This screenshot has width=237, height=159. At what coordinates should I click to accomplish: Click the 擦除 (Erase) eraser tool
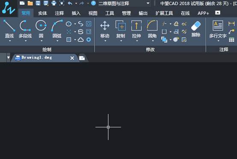(196, 29)
